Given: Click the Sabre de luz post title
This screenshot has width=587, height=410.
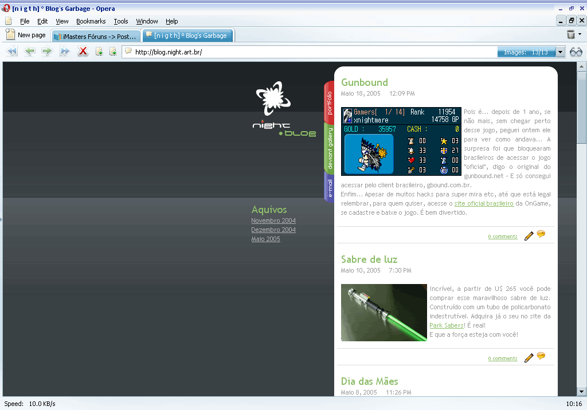Looking at the screenshot, I should [x=369, y=259].
